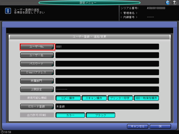The image size is (179, 134).
Task: Toggle コピー操作 function permission
Action: 68,98
